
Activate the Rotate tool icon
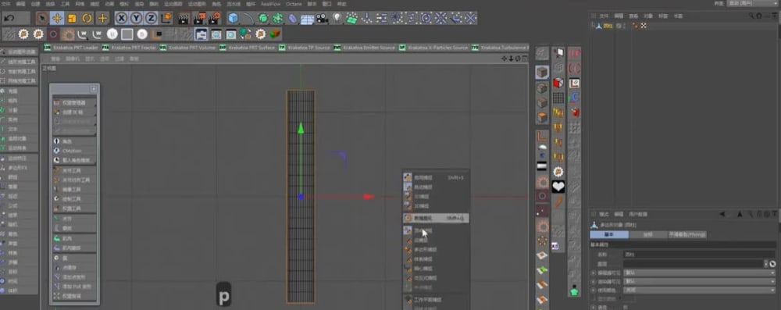click(x=87, y=19)
